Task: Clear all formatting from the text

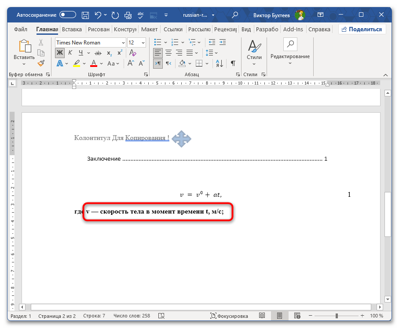Action: click(132, 53)
